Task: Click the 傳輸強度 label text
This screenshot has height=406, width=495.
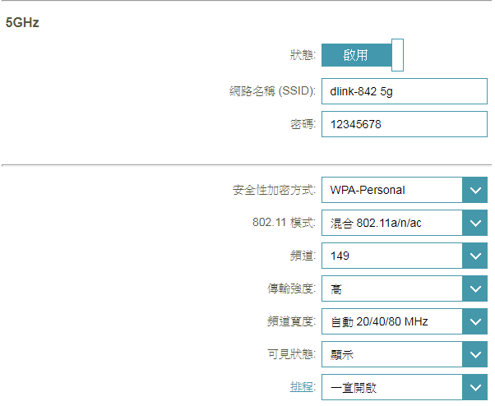Action: tap(291, 288)
